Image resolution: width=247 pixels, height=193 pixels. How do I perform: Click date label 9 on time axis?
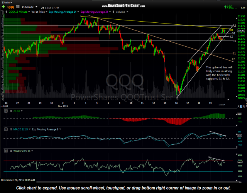pos(120,103)
